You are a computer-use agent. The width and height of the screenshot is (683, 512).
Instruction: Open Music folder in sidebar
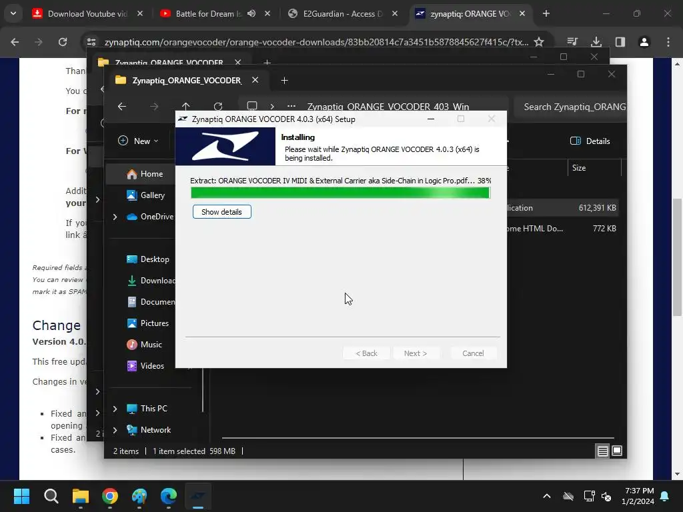point(144,345)
